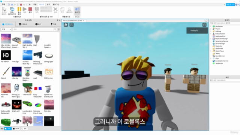Open the Roblox menu icon in viewport
This screenshot has height=135, width=240.
click(66, 25)
